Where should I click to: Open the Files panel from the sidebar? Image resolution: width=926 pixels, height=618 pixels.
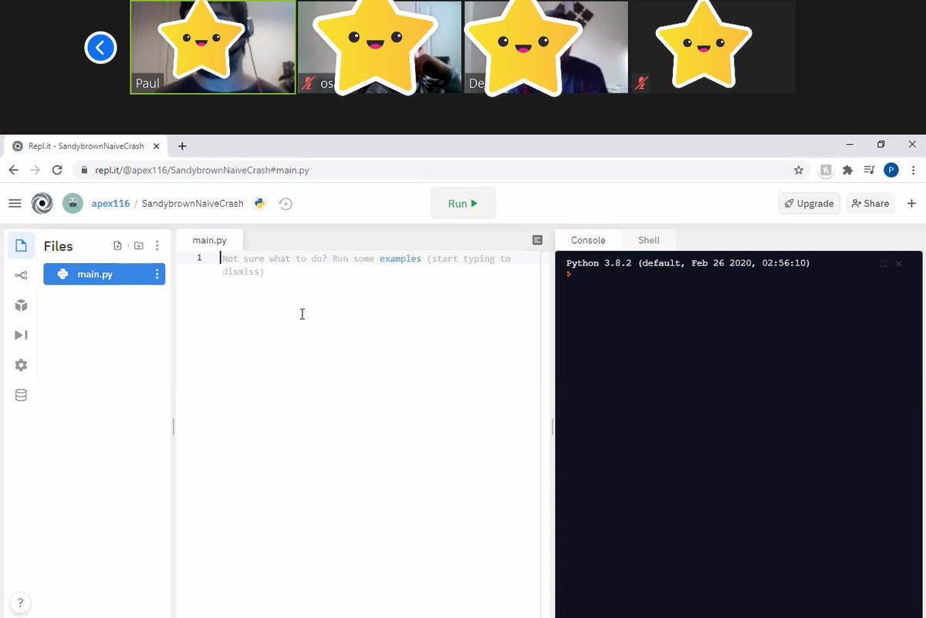pos(21,245)
